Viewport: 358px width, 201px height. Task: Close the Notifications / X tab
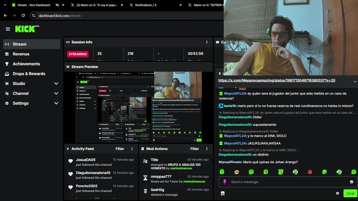[181, 5]
